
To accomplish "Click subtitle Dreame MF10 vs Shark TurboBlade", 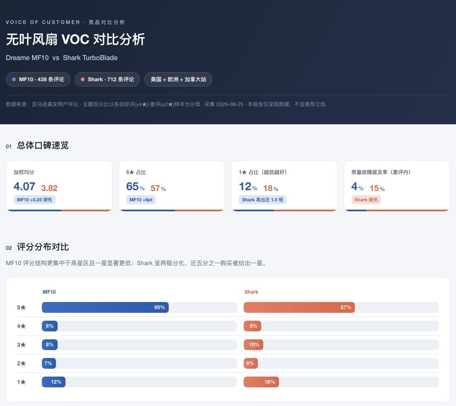I will [62, 58].
